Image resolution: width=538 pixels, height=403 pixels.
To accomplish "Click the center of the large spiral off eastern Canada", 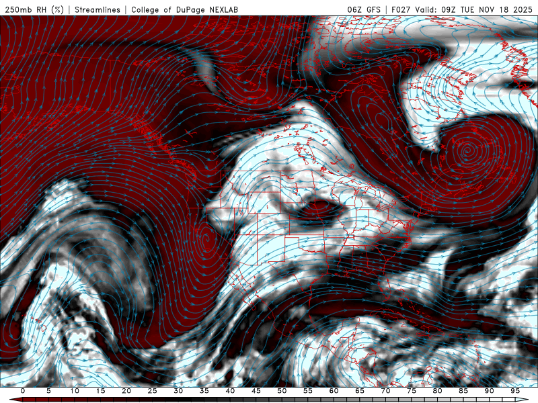I will 467,150.
